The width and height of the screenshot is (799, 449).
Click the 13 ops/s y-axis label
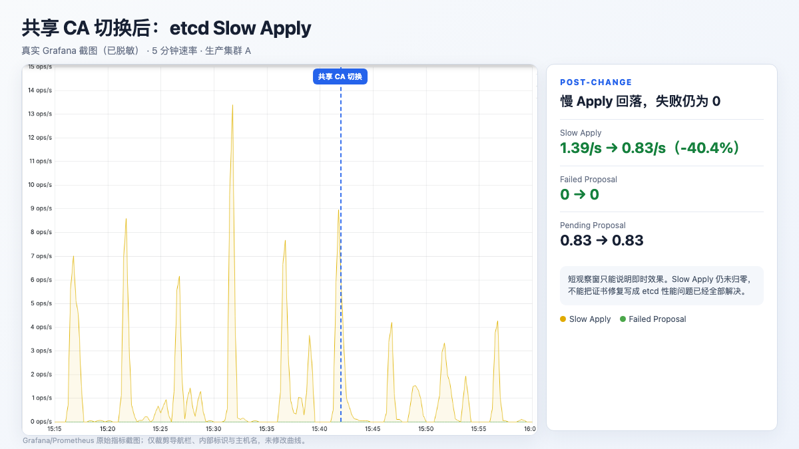[40, 114]
